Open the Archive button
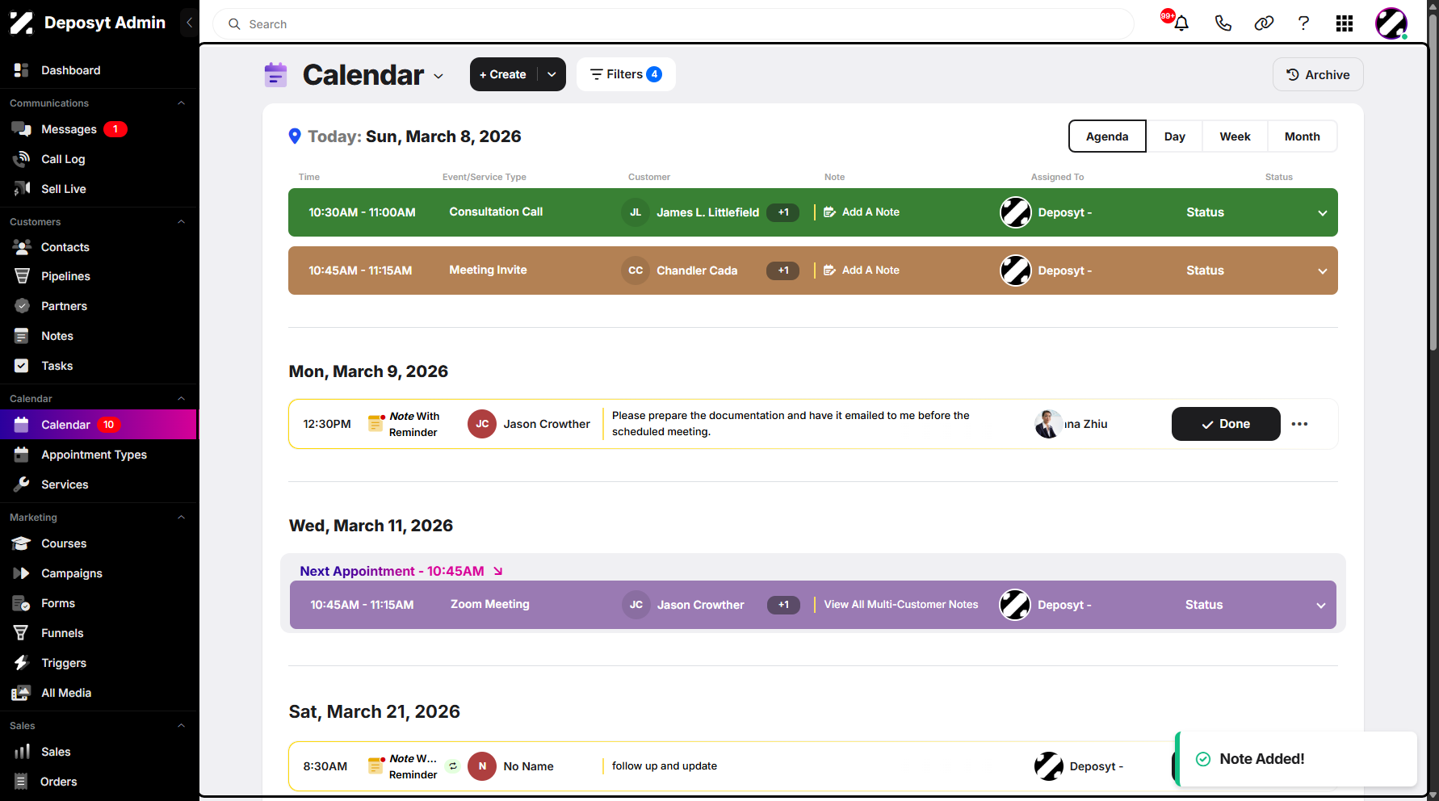Screen dimensions: 1439x801 1318,74
